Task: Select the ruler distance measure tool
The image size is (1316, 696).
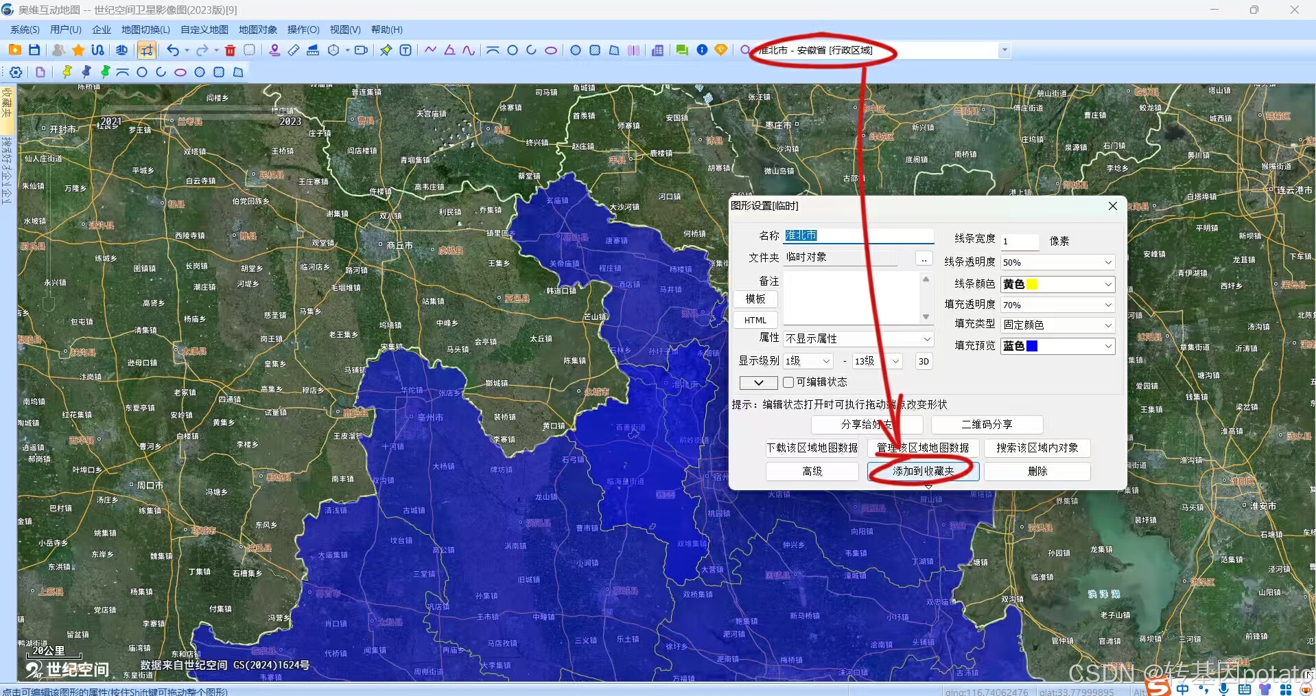Action: pos(294,50)
